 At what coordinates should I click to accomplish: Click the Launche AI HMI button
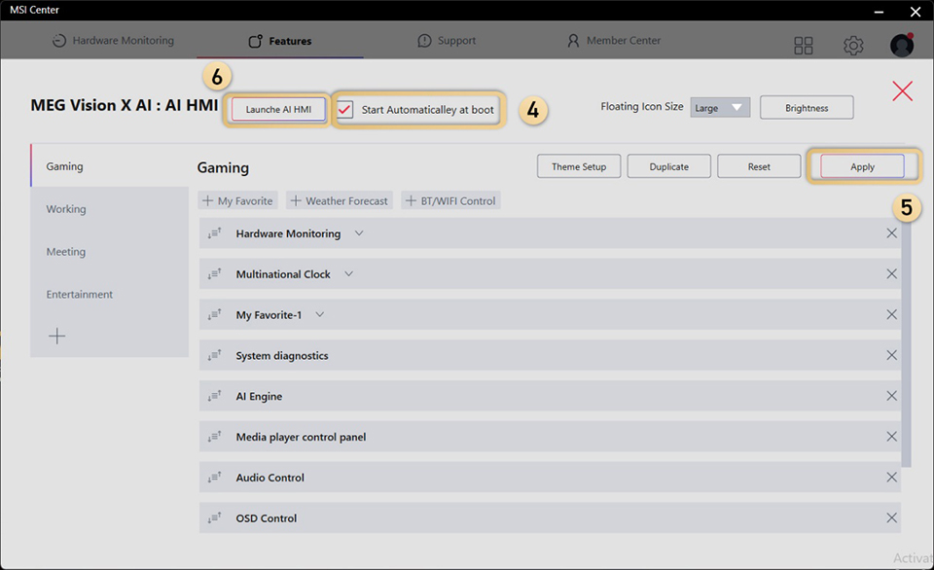tap(276, 110)
